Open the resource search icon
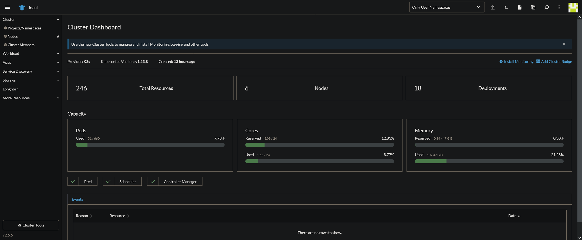The image size is (582, 240). [547, 7]
